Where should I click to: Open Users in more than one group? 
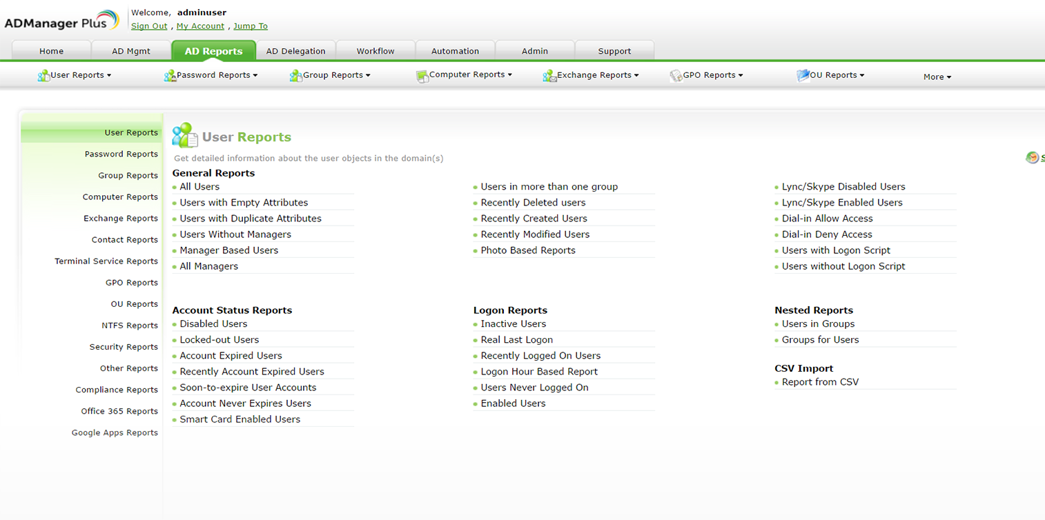(549, 187)
